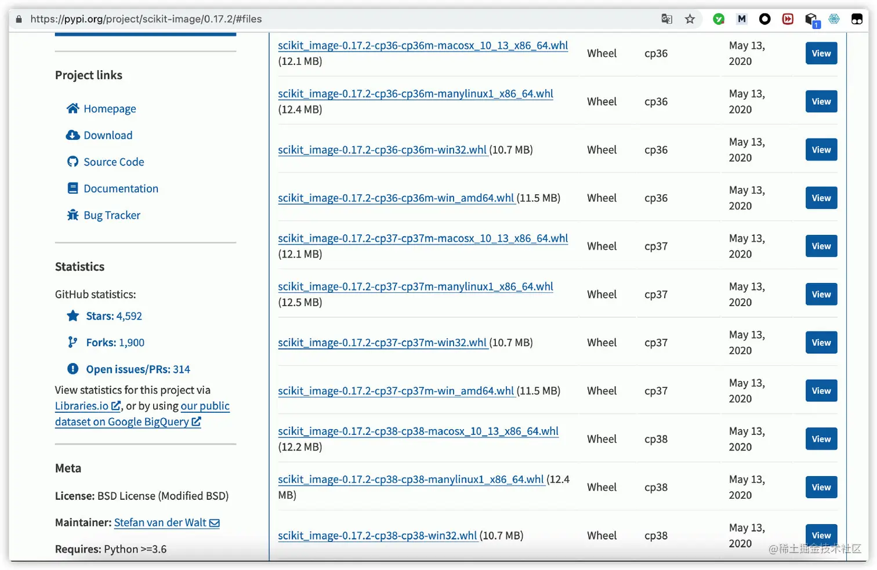Screen dimensions: 877x570
Task: Click the book icon beside Documentation
Action: pyautogui.click(x=73, y=188)
